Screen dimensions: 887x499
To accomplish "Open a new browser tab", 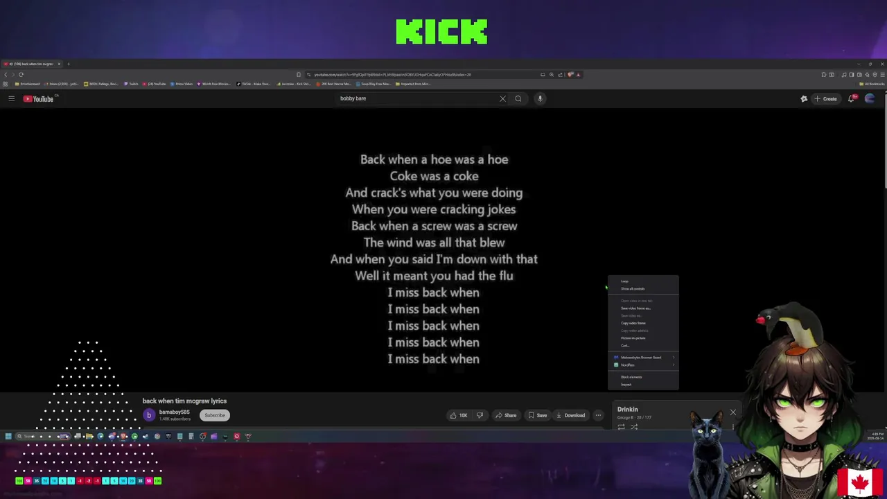I will (x=68, y=64).
